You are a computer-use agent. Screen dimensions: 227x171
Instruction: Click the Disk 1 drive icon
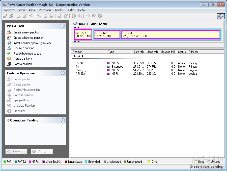coord(75,24)
